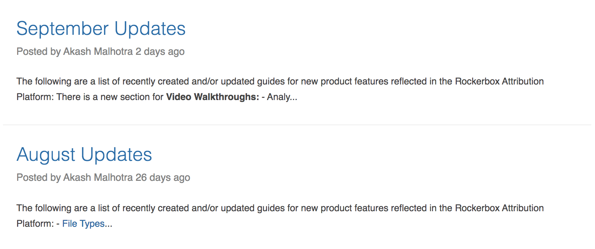Click the truncated 'Analy...' text
The image size is (595, 249).
(x=282, y=97)
